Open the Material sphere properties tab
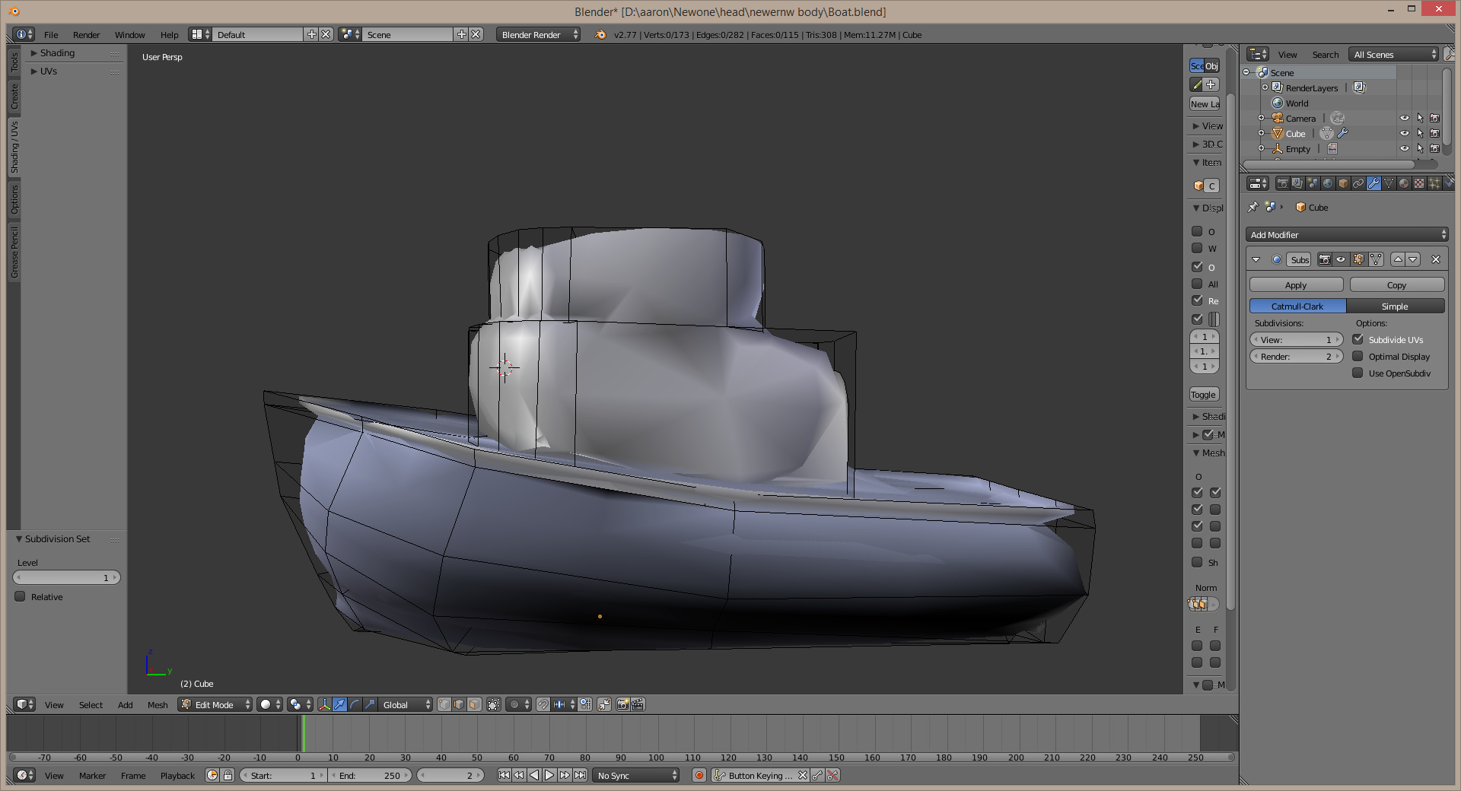The height and width of the screenshot is (791, 1461). (x=1404, y=183)
